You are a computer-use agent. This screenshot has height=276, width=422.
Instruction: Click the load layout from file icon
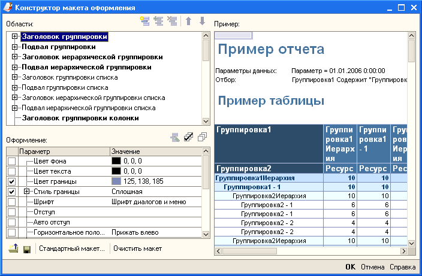point(13,248)
